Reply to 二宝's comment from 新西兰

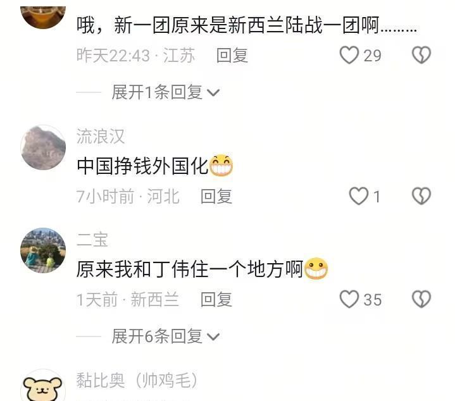pos(216,300)
